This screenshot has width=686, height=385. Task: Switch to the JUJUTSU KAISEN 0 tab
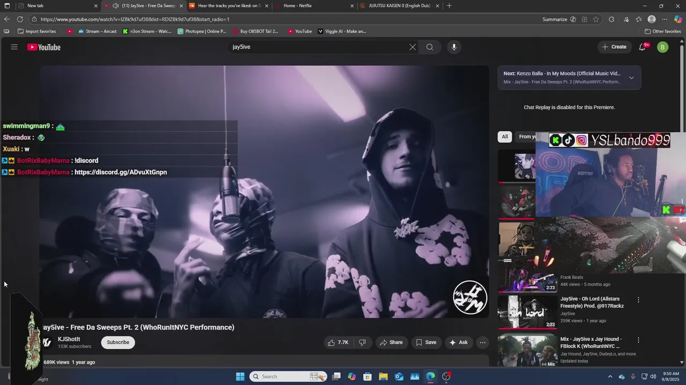[400, 5]
